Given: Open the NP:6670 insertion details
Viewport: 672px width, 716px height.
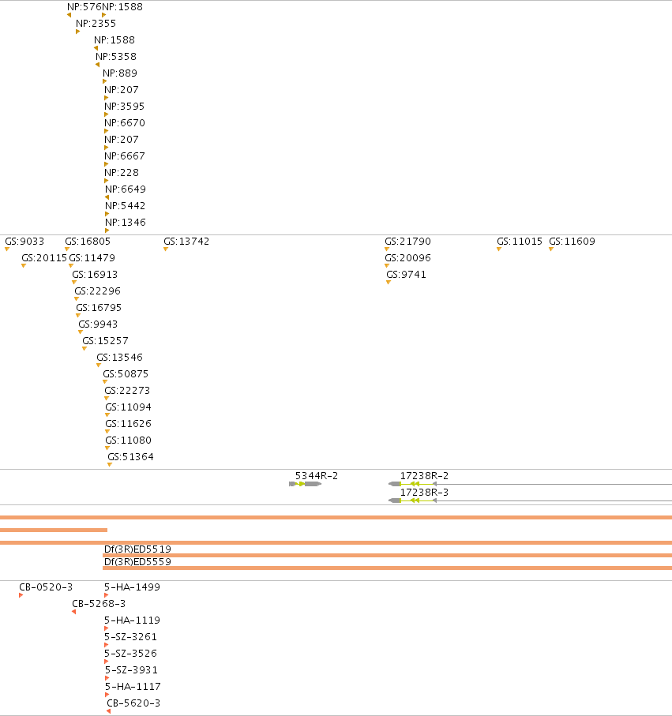Looking at the screenshot, I should click(125, 123).
